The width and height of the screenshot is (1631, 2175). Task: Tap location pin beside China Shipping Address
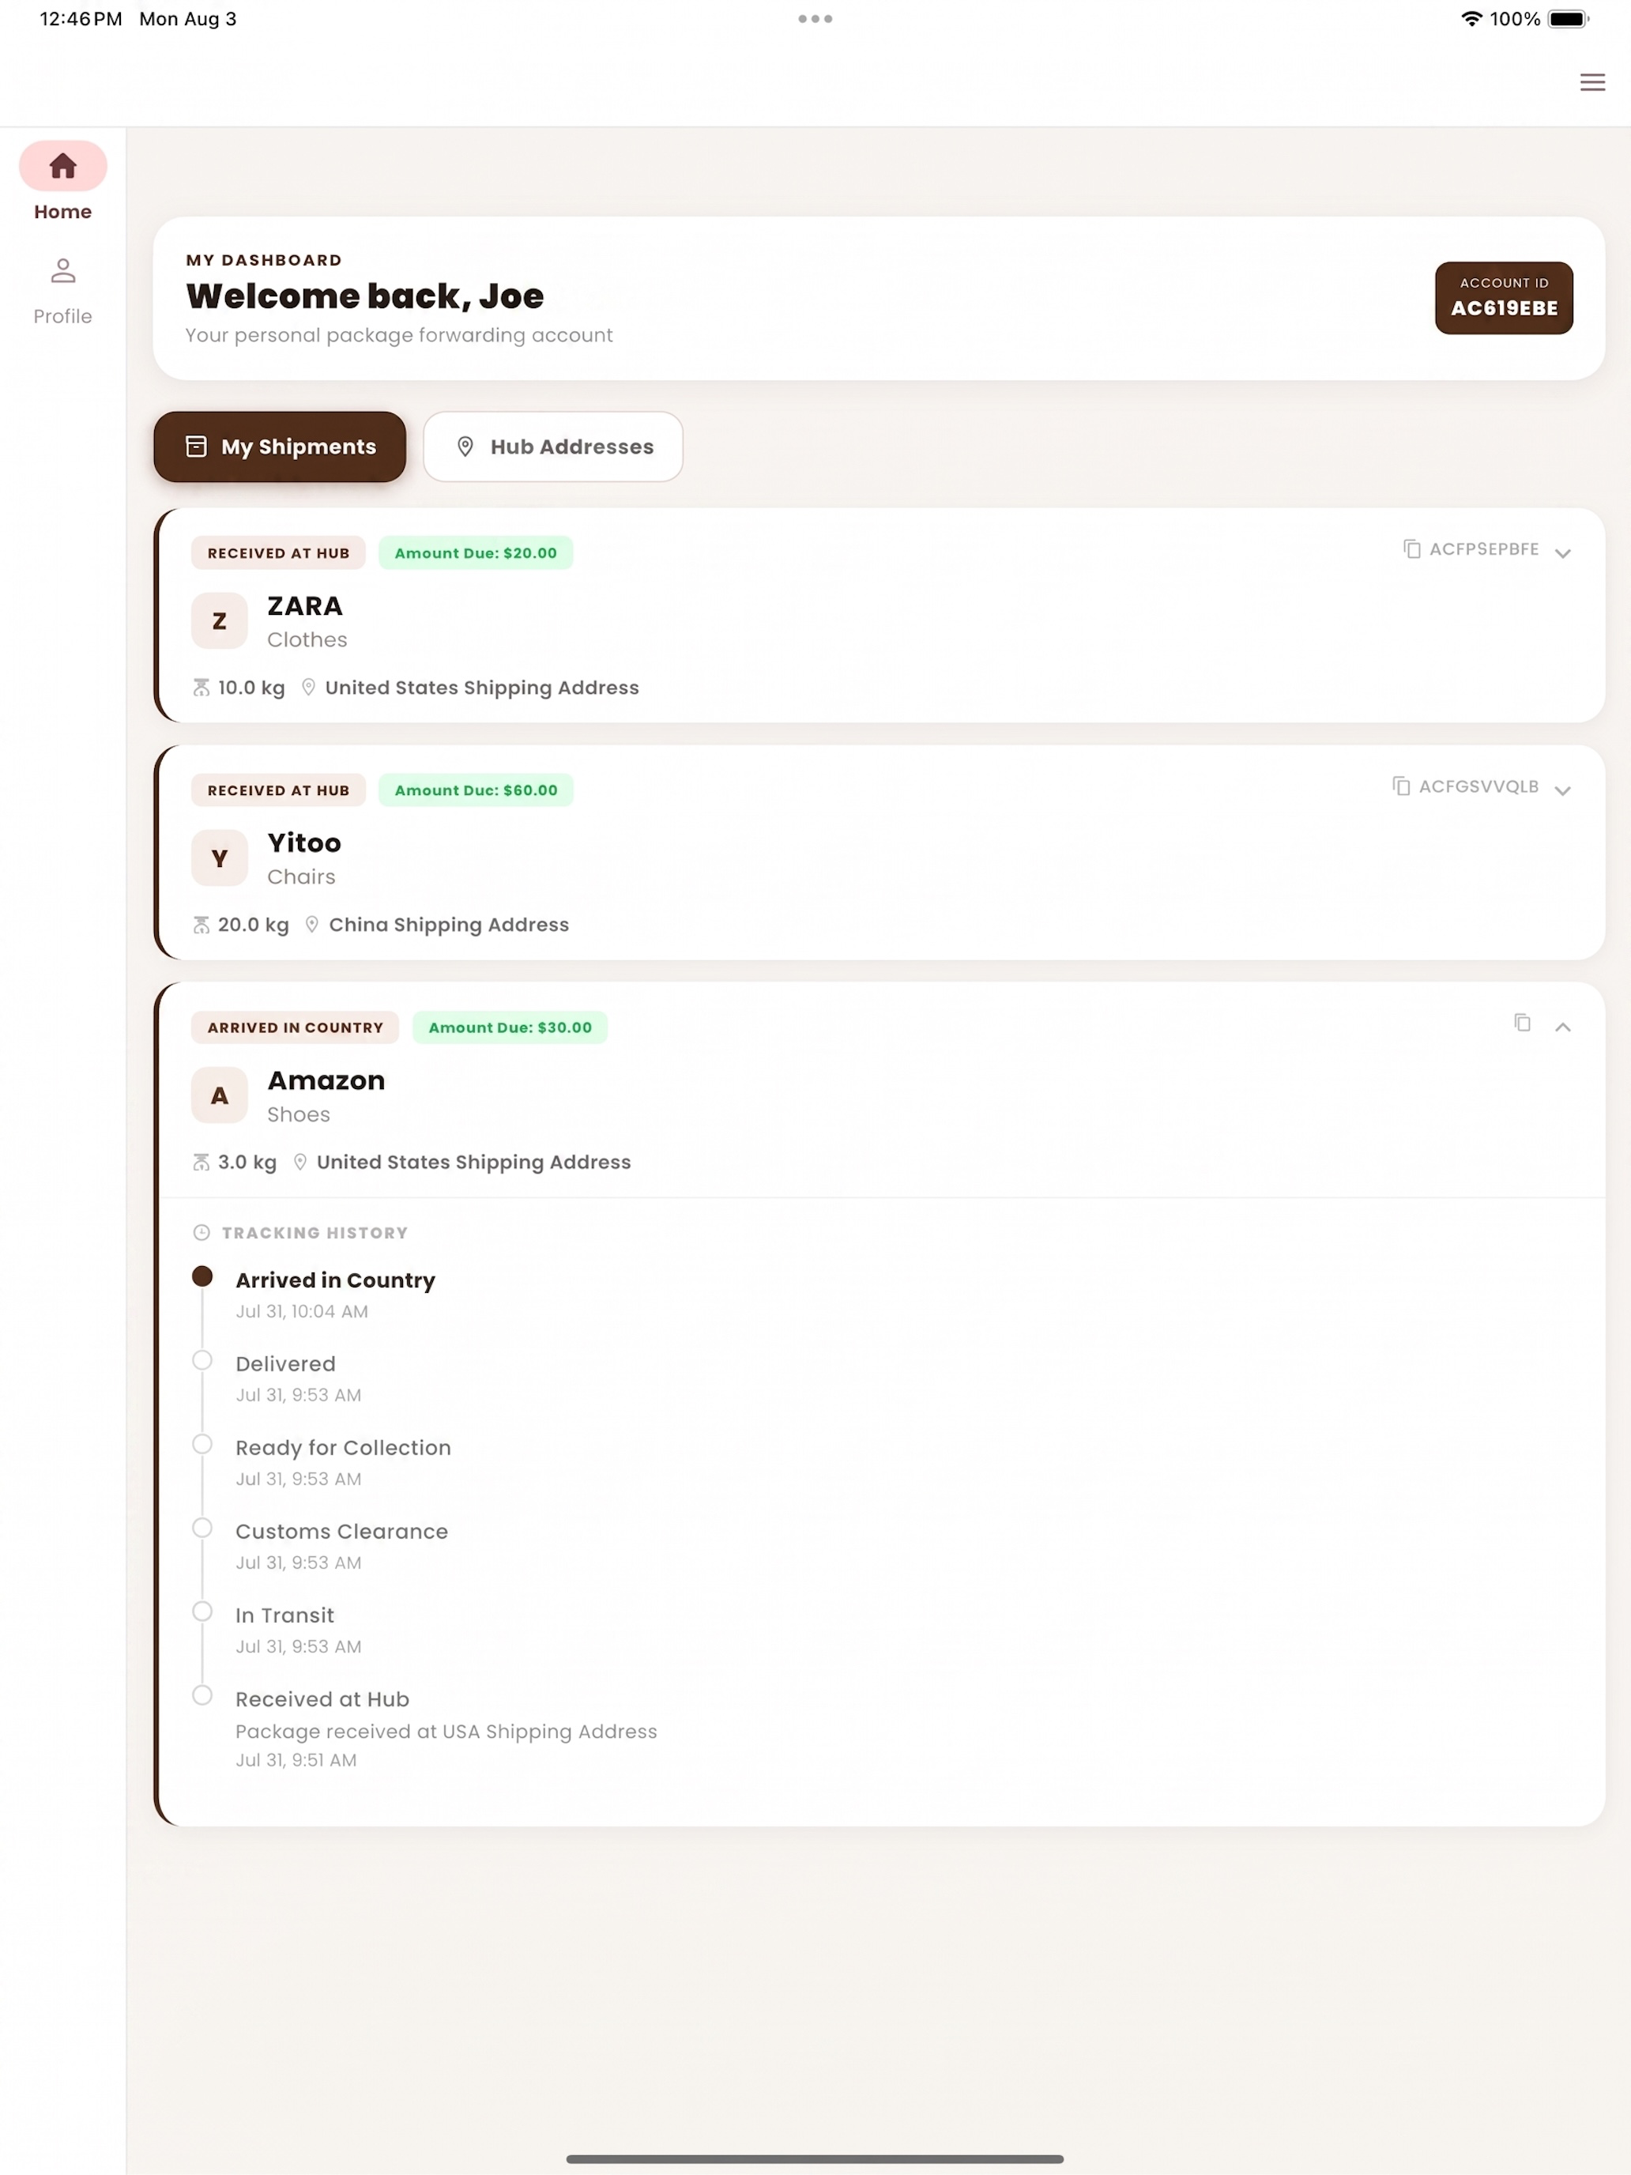311,924
